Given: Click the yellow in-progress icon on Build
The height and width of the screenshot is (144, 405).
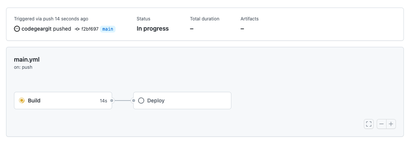Looking at the screenshot, I should [22, 101].
